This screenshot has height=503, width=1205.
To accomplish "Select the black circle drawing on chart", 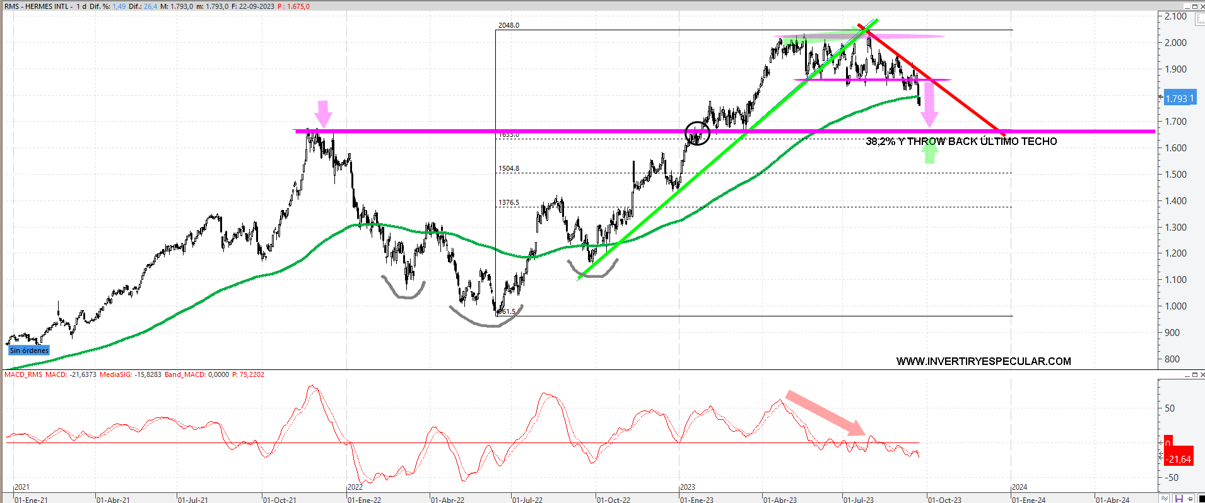I will point(698,133).
